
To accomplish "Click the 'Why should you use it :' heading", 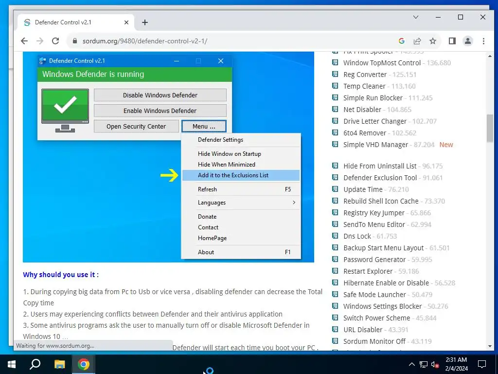I will (x=61, y=275).
